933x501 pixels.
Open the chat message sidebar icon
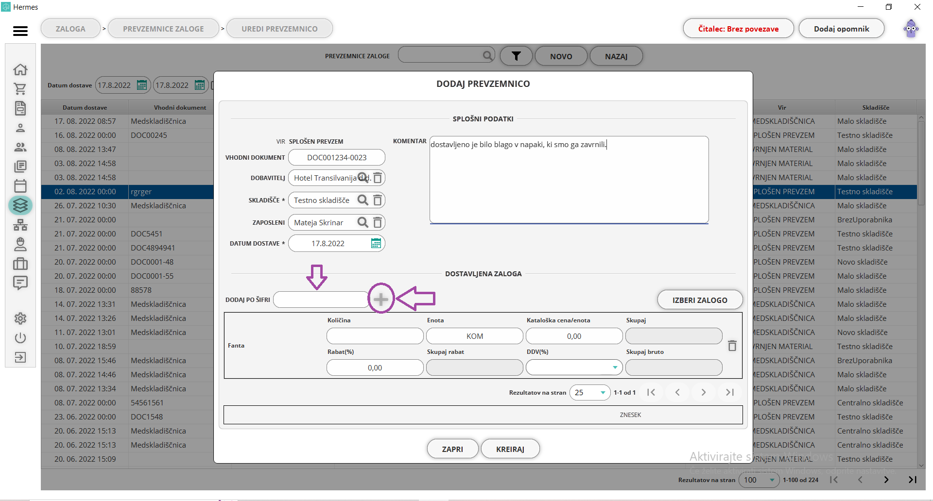click(20, 283)
